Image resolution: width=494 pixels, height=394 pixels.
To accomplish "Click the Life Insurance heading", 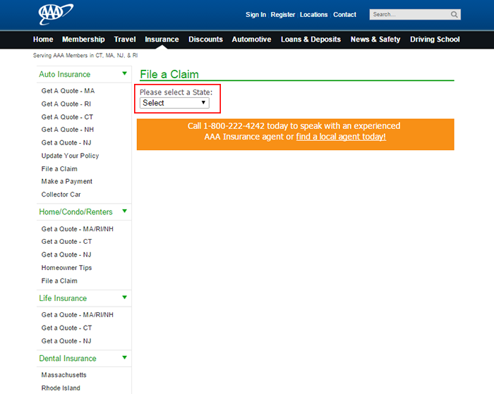I will click(63, 298).
